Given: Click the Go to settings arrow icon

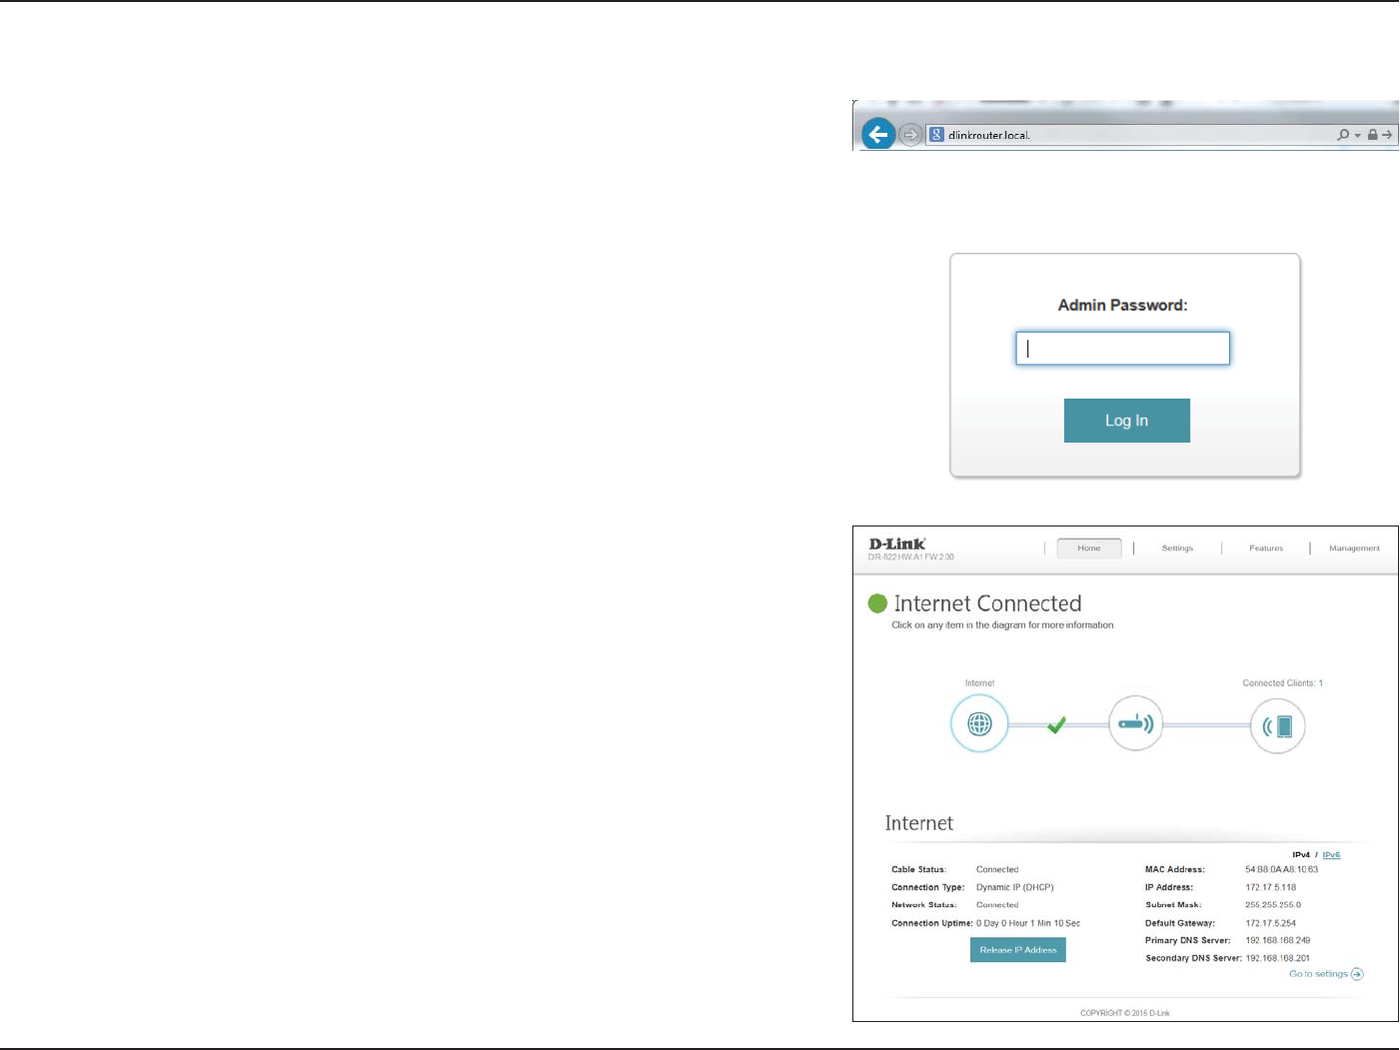Looking at the screenshot, I should (1357, 974).
